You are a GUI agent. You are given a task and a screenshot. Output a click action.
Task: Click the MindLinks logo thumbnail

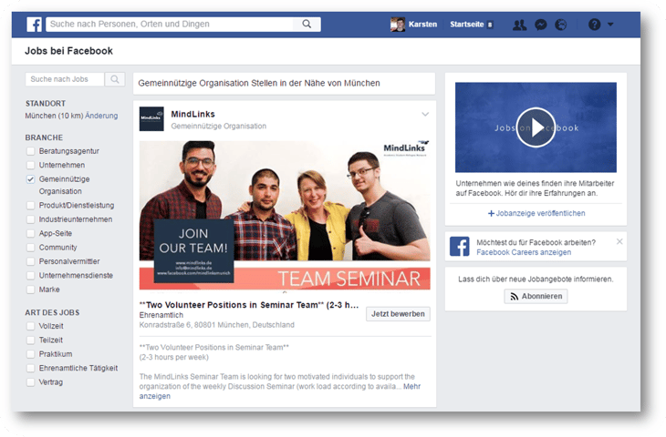[x=151, y=119]
